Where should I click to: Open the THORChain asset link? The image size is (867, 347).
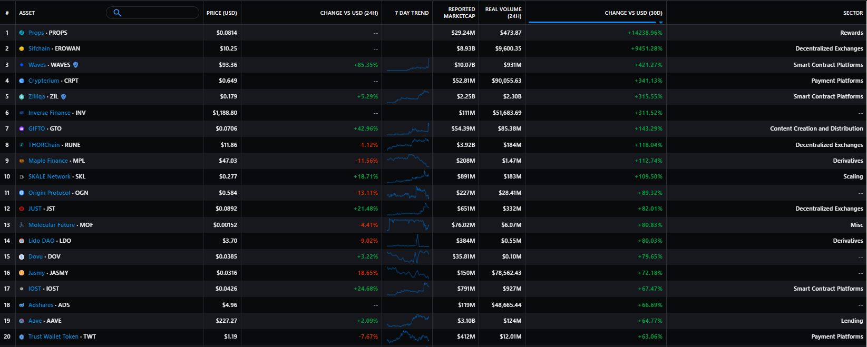pos(44,145)
